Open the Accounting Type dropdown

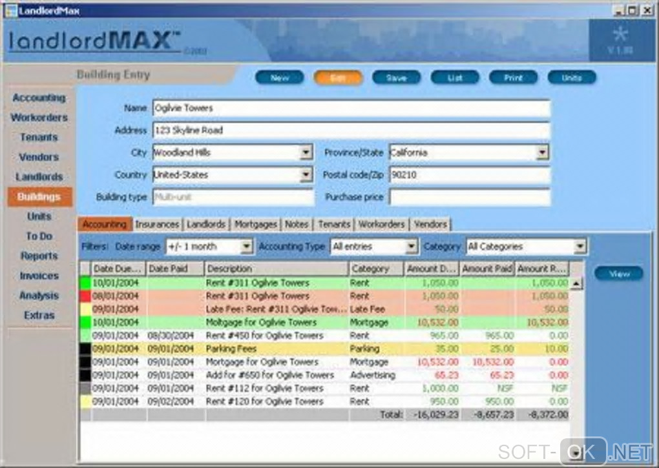point(412,247)
